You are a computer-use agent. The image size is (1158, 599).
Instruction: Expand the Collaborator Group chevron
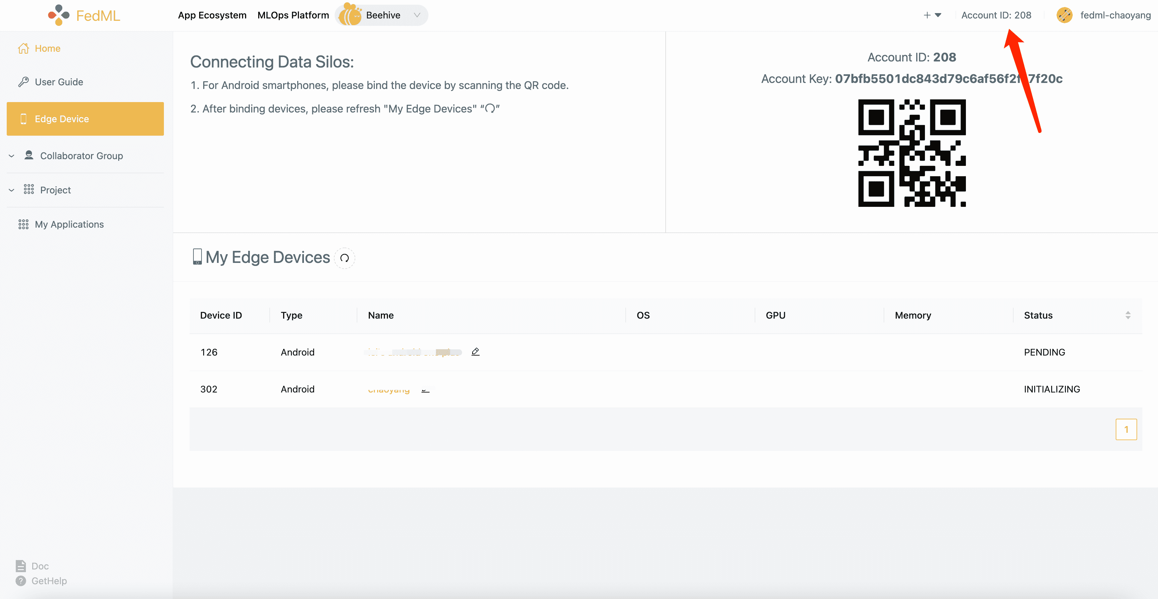(12, 156)
